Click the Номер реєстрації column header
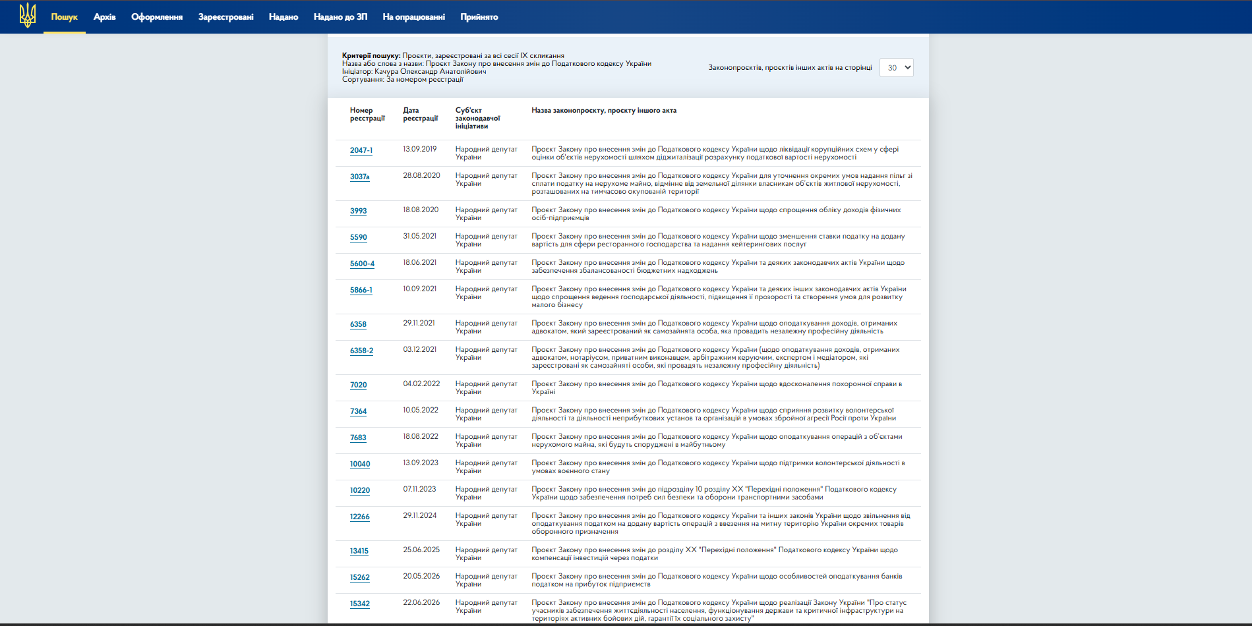The height and width of the screenshot is (626, 1252). tap(367, 115)
